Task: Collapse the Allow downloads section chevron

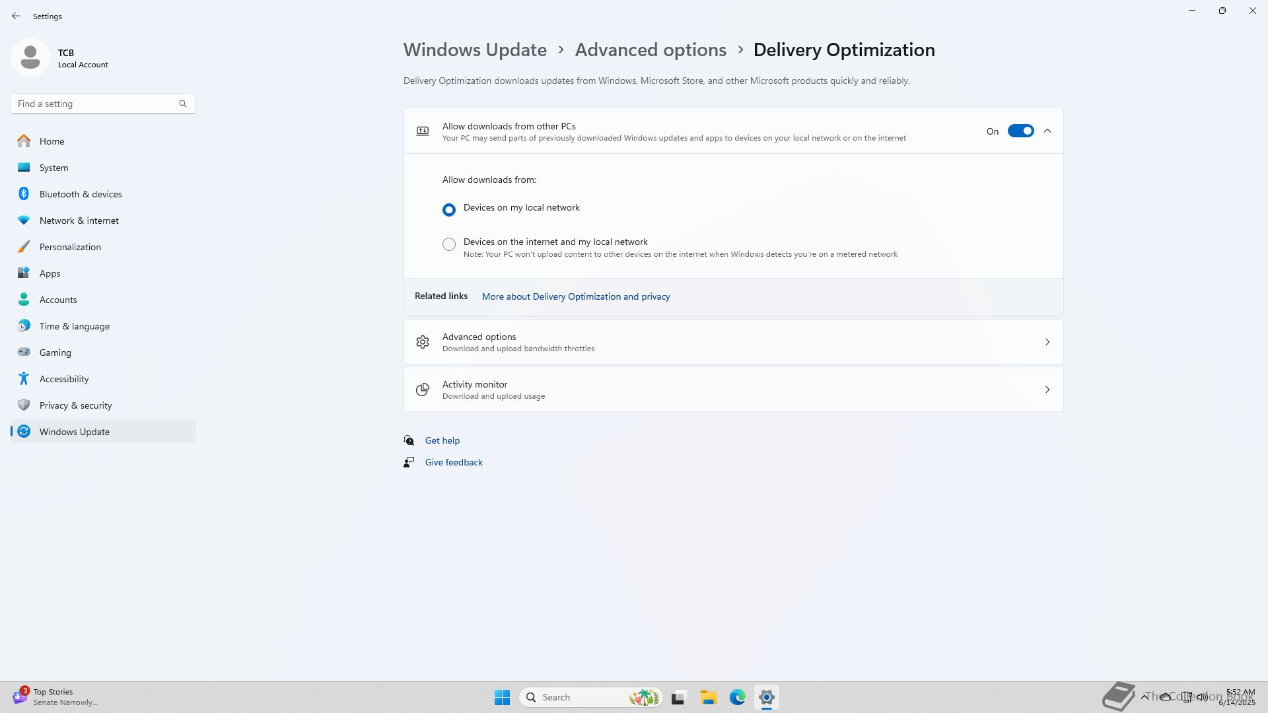Action: tap(1047, 131)
